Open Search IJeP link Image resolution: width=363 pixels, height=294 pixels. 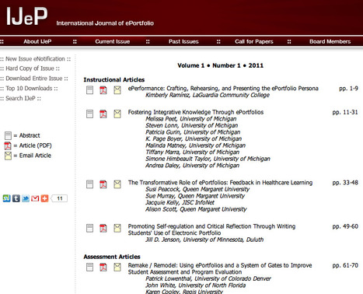click(20, 98)
